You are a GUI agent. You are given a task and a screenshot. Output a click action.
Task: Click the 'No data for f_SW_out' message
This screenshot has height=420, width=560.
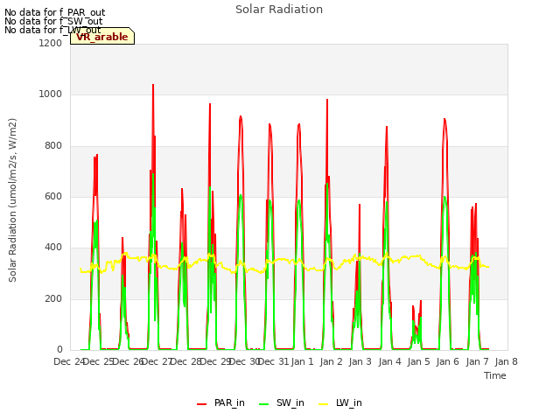pos(53,21)
